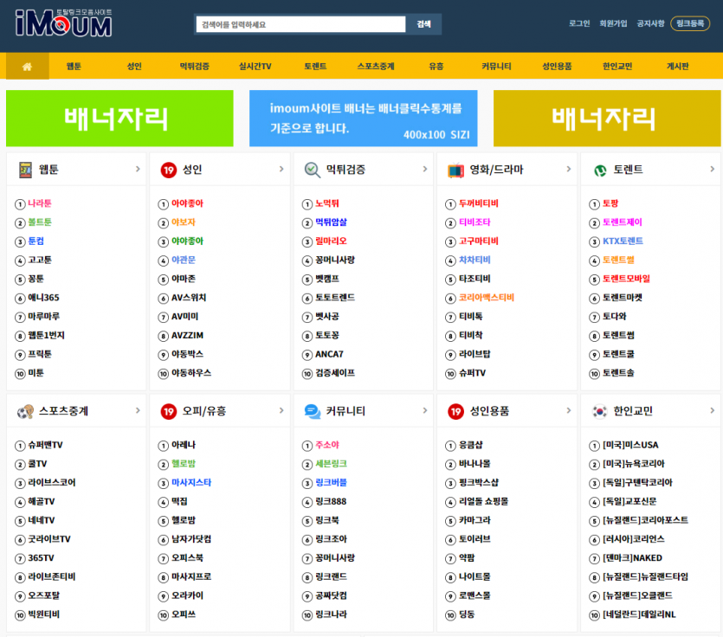Image resolution: width=723 pixels, height=637 pixels.
Task: Click the 토렌트 green uTorrent icon
Action: click(x=599, y=170)
